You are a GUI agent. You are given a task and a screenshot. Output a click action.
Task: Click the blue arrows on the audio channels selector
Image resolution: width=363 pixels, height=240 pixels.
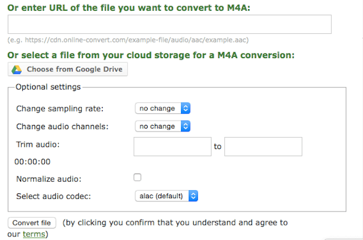(186, 126)
